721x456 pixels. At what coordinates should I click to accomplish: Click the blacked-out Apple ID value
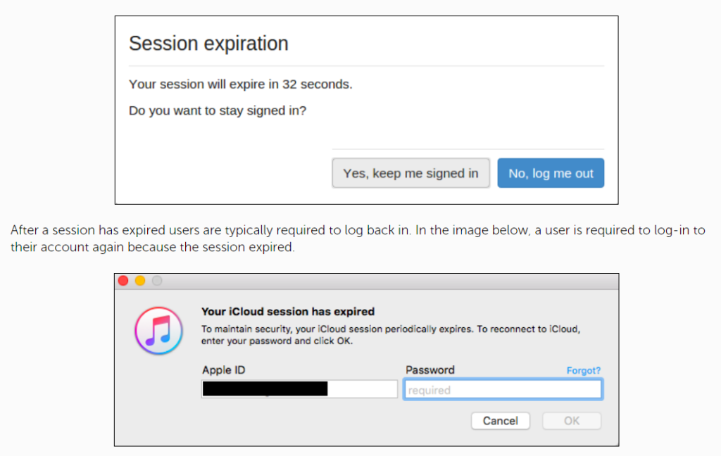click(265, 388)
